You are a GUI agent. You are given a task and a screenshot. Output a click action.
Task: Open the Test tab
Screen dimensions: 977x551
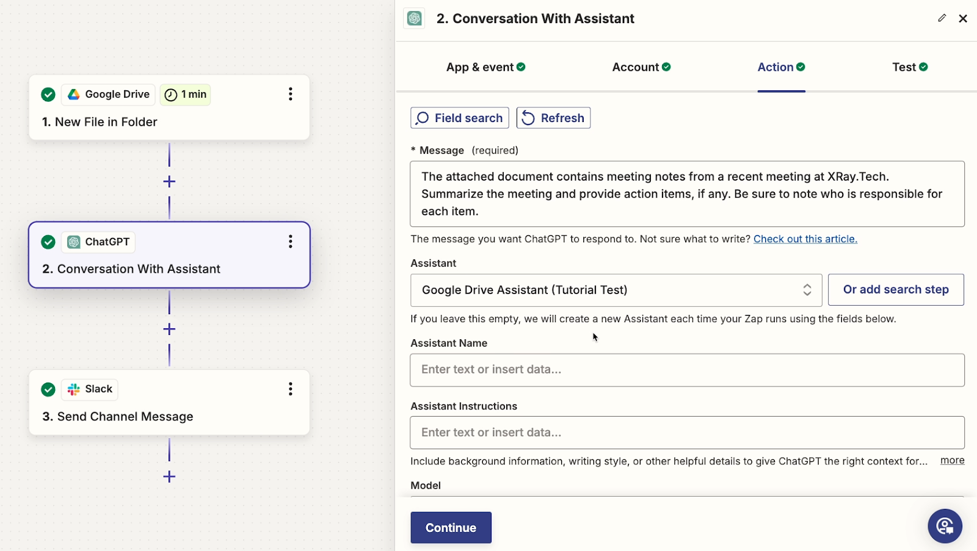(x=910, y=67)
